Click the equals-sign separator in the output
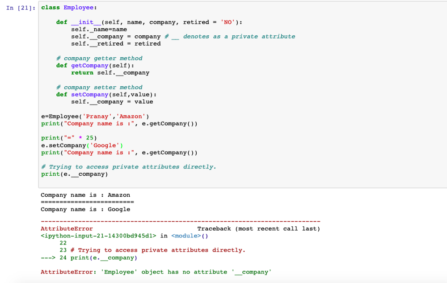This screenshot has height=283, width=447. pos(87,202)
